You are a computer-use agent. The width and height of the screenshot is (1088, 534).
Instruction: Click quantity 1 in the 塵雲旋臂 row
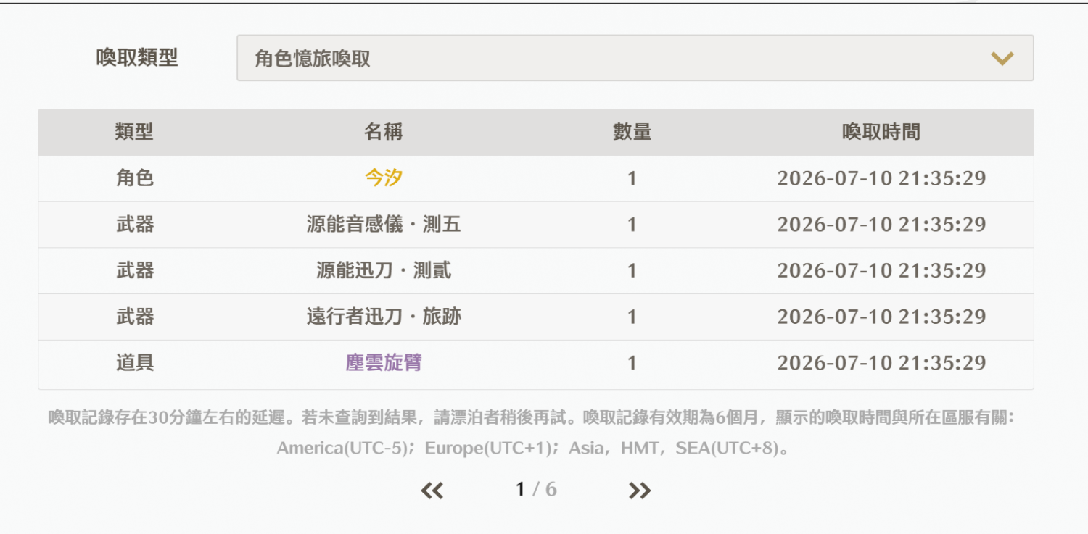[x=632, y=363]
